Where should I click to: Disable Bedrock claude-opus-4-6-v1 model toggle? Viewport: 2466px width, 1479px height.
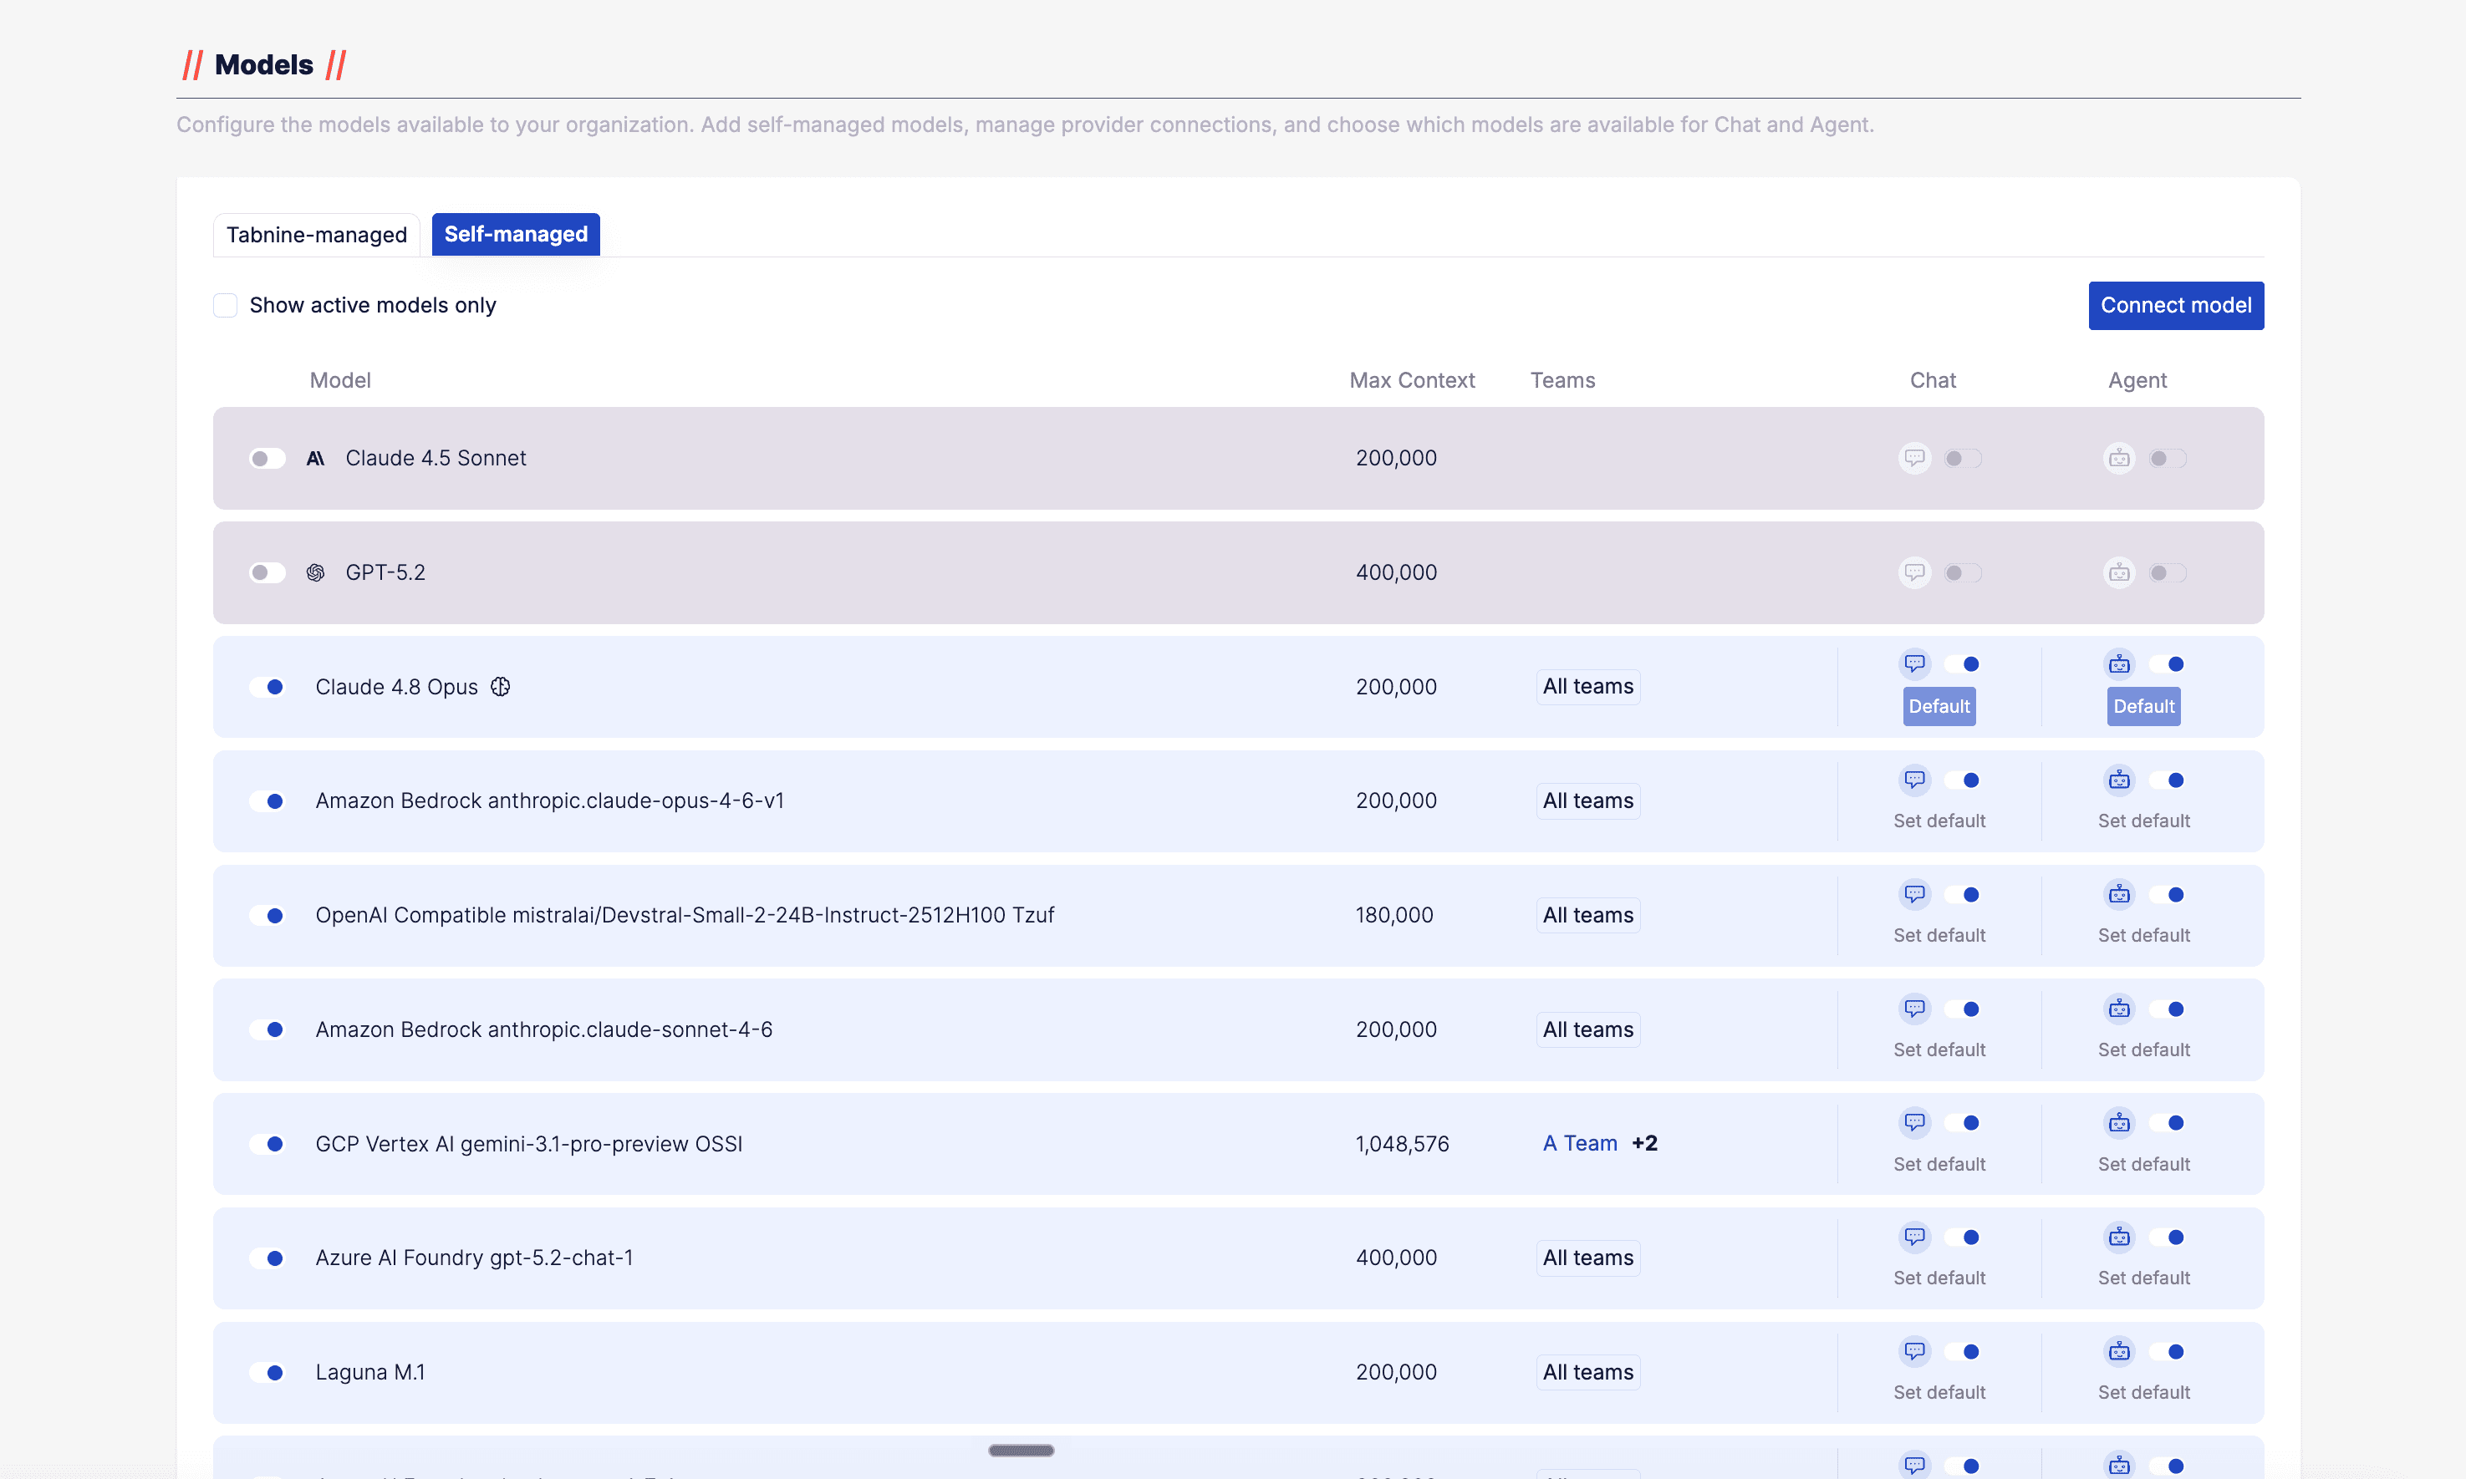point(267,801)
